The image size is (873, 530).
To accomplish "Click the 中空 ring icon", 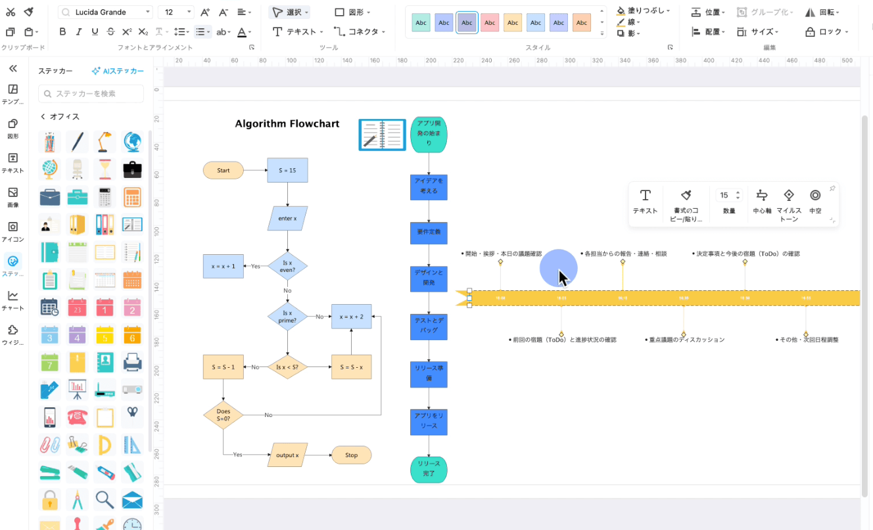I will click(x=815, y=195).
